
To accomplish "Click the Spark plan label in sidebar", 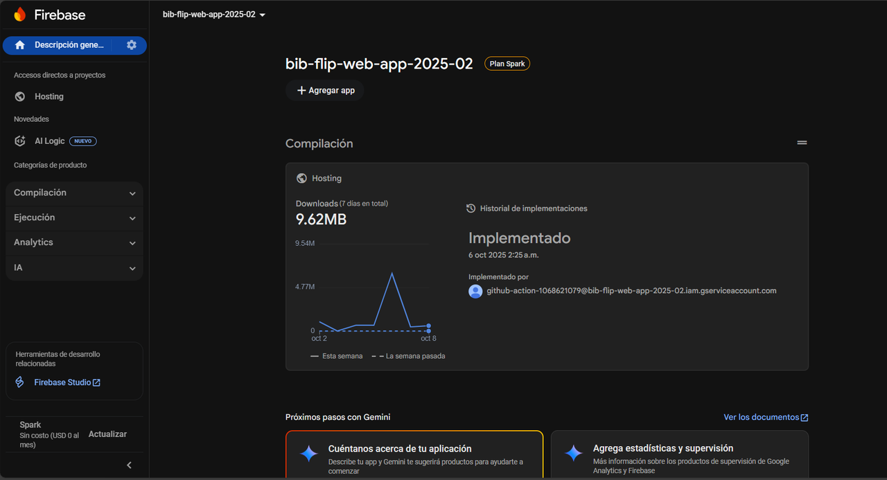I will pos(30,425).
